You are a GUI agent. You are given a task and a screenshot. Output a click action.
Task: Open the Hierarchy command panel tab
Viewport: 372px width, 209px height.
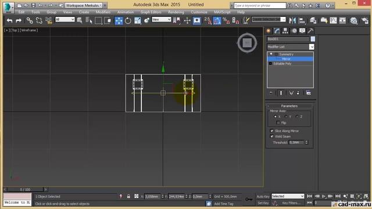285,31
